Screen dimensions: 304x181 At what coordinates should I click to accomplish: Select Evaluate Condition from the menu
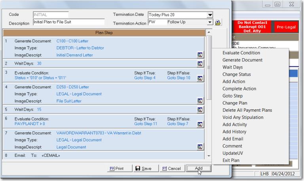pos(241,53)
